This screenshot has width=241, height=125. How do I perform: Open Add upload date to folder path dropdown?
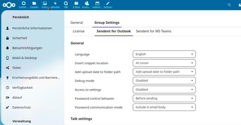[164, 72]
